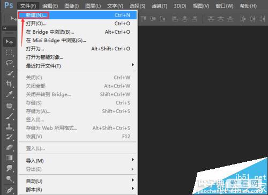Click Align horizontal centers icon

click(x=185, y=19)
